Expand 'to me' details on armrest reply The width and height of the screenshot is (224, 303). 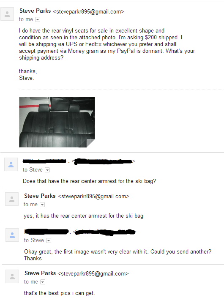click(42, 205)
